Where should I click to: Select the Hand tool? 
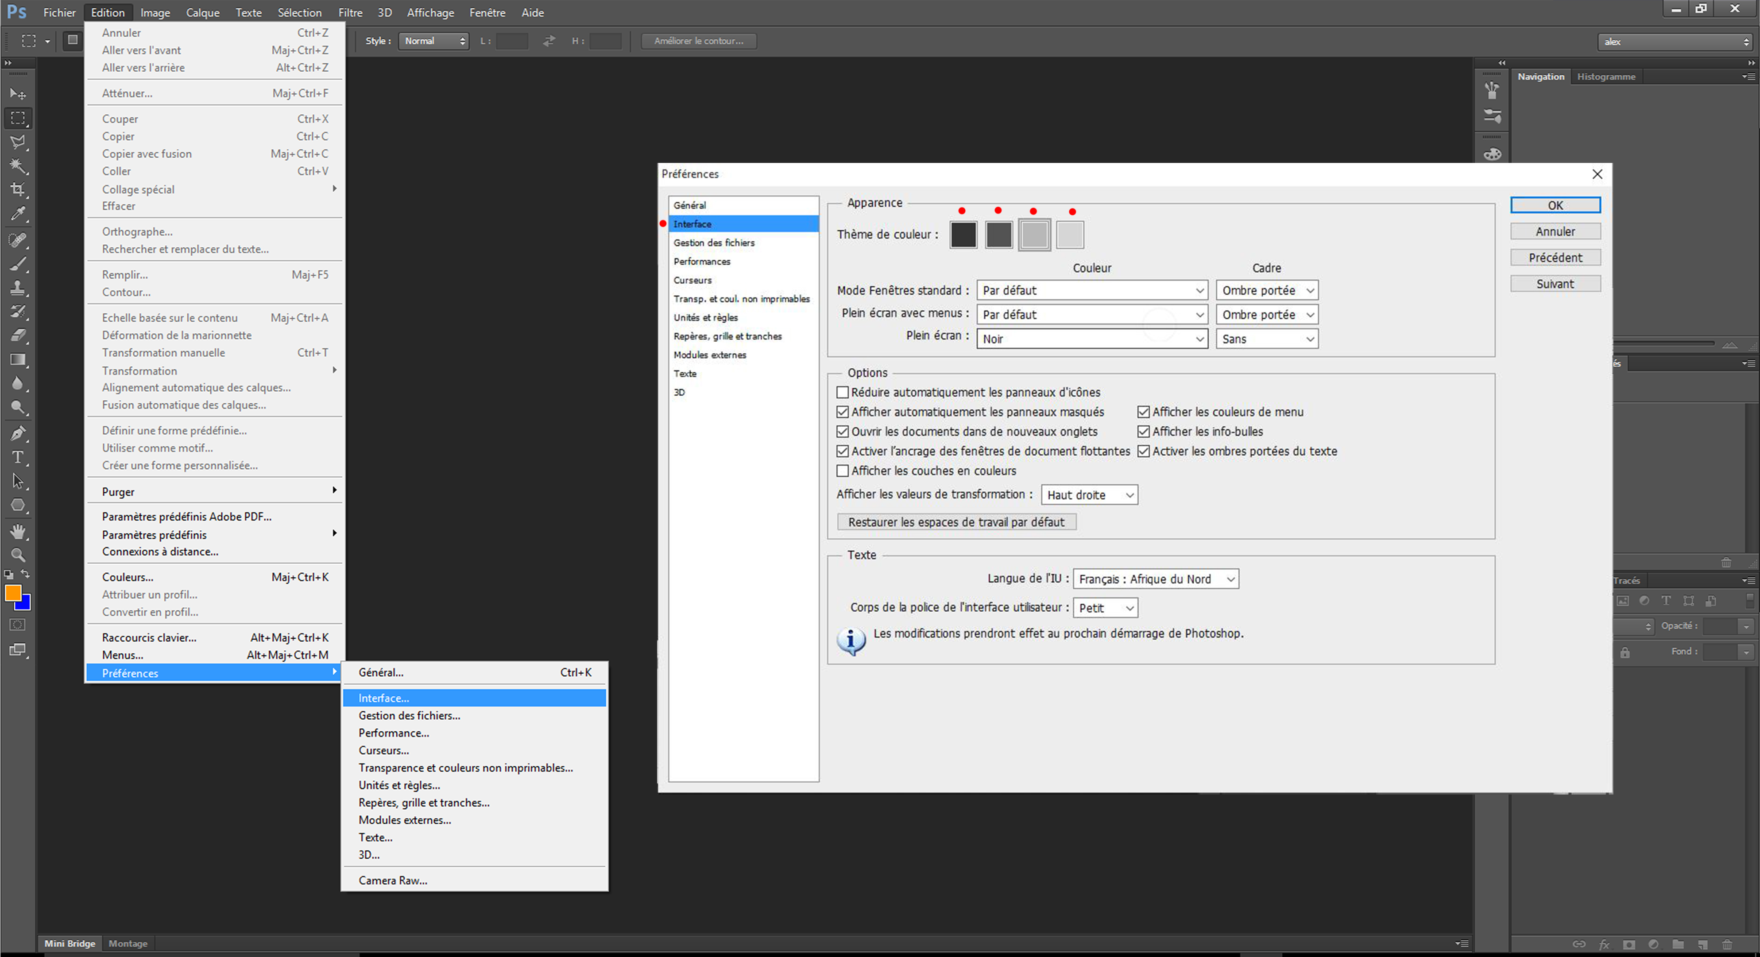tap(18, 531)
